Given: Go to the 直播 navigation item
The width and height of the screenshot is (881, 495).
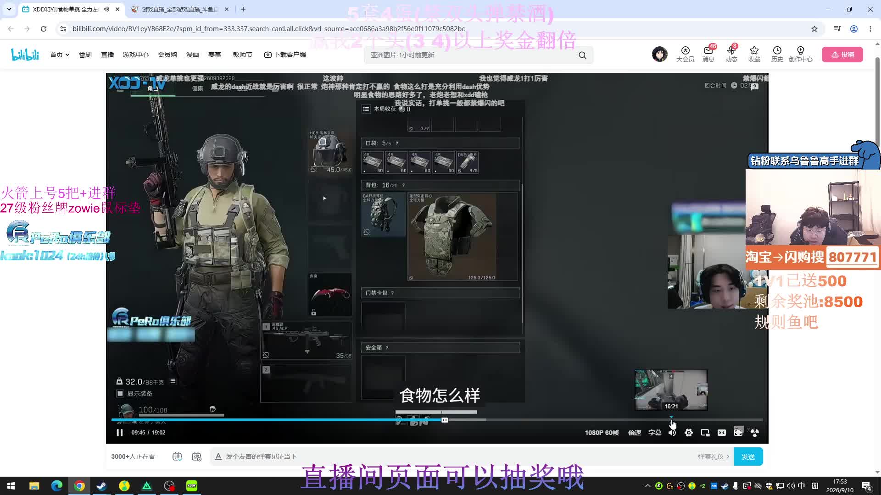Looking at the screenshot, I should pos(107,55).
